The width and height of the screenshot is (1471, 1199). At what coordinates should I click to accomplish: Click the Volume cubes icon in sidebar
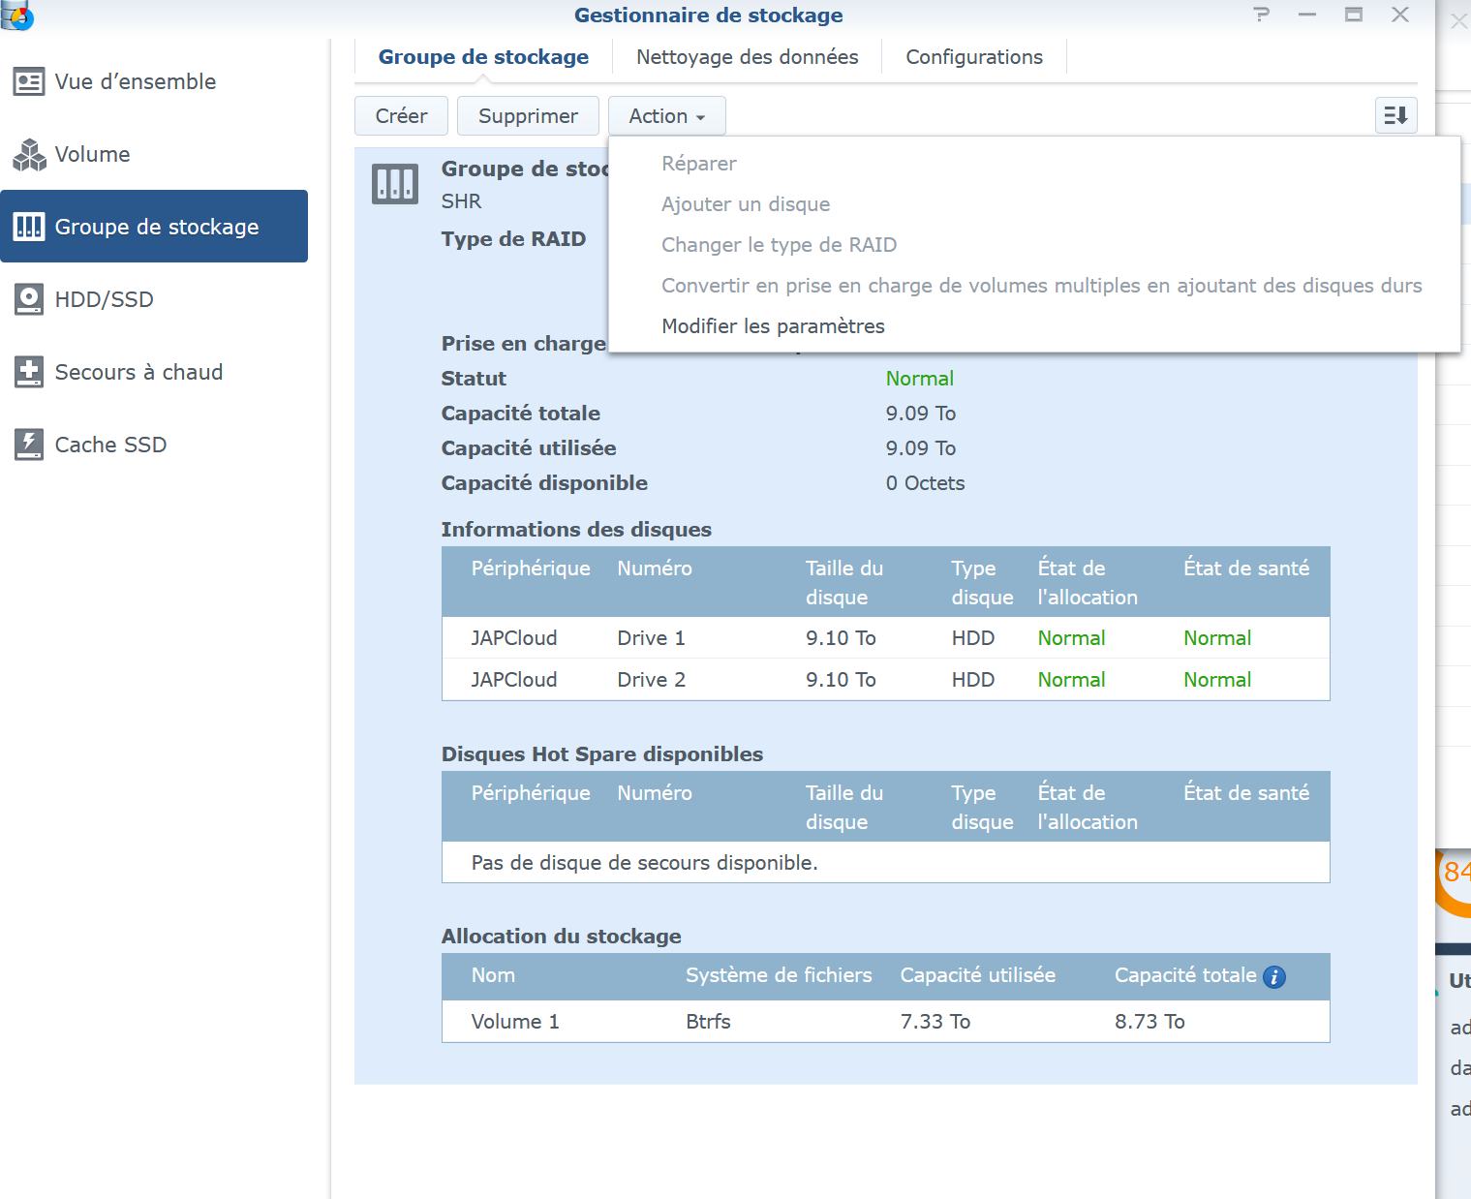pyautogui.click(x=29, y=155)
